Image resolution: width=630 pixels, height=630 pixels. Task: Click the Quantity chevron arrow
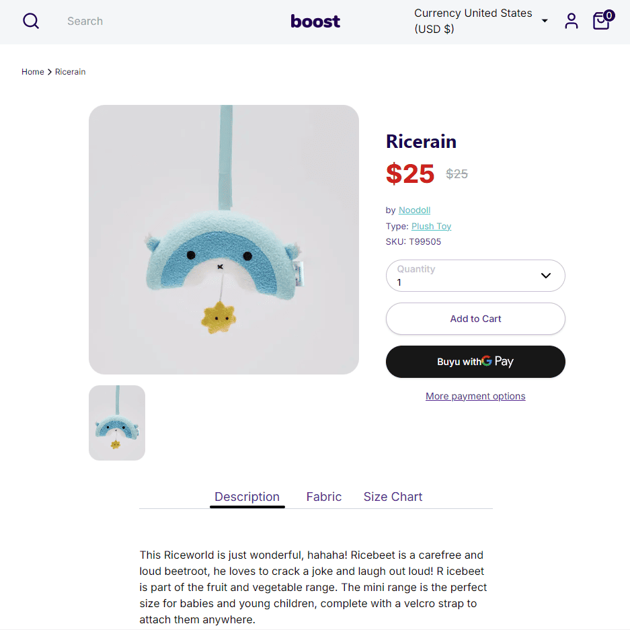[546, 276]
